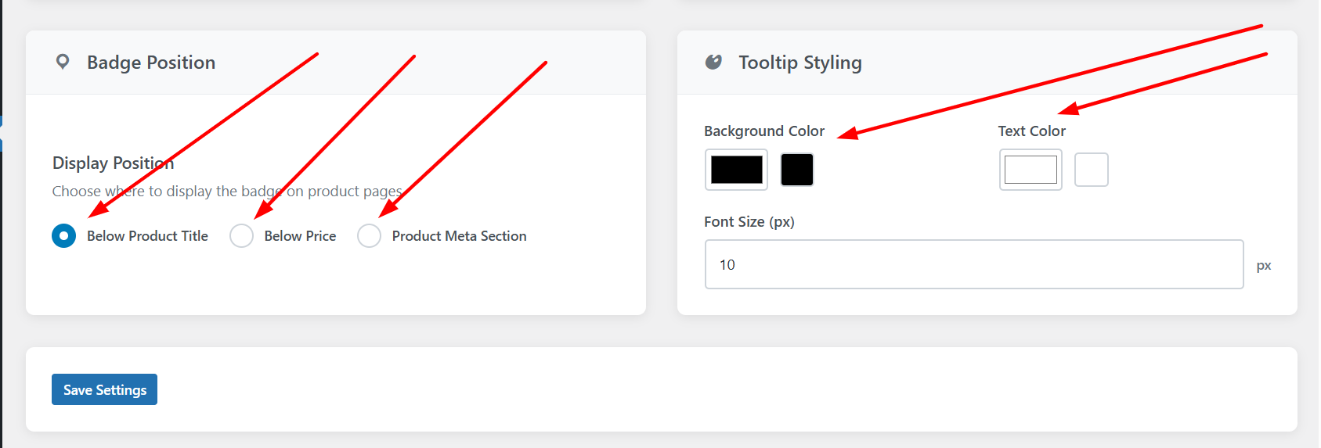This screenshot has height=448, width=1321.
Task: Open the Text Color white picker input
Action: tap(1030, 170)
